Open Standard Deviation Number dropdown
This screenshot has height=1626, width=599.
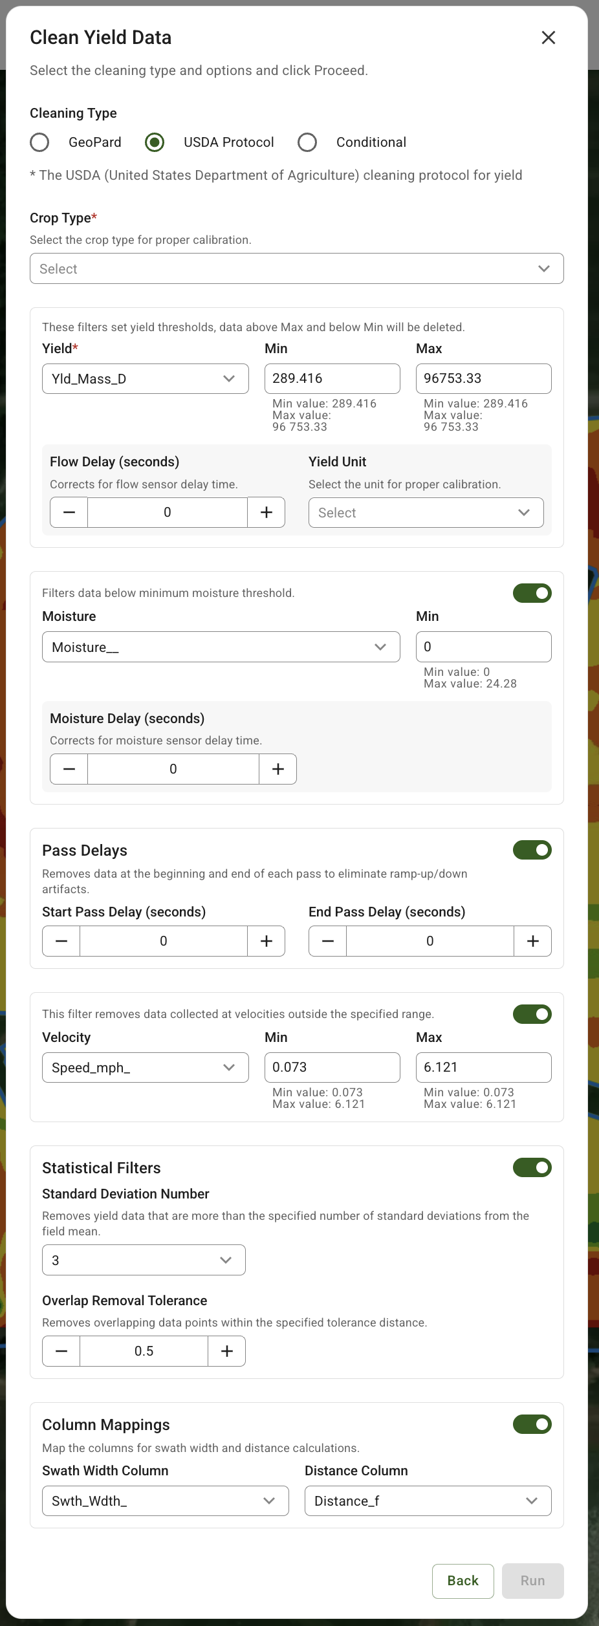click(x=144, y=1260)
